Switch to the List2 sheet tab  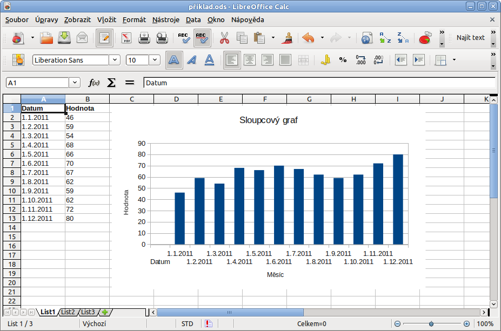[68, 312]
